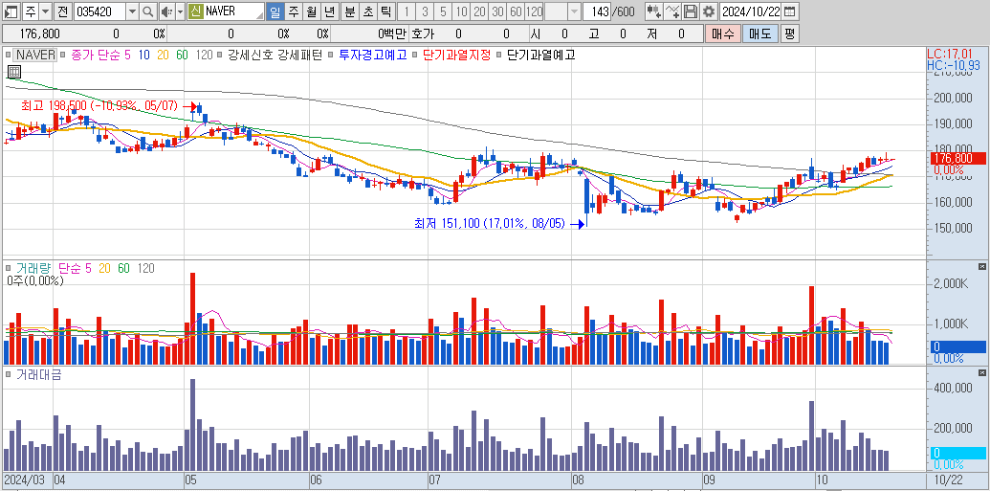Click the panel layout icon at top-left
This screenshot has height=491, width=990.
point(11,11)
